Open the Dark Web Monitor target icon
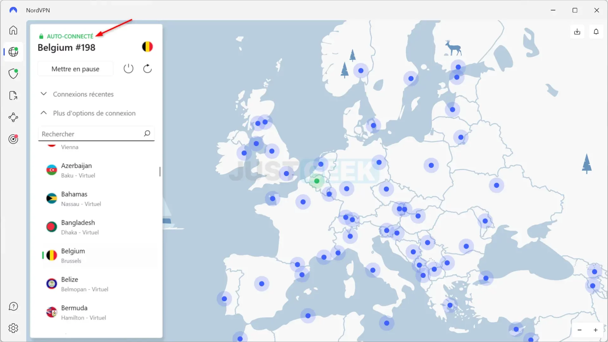Image resolution: width=608 pixels, height=342 pixels. [13, 139]
